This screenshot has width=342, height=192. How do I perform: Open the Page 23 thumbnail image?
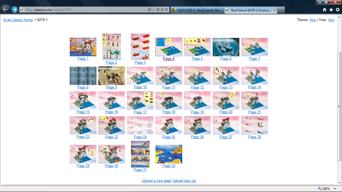[x=112, y=125]
